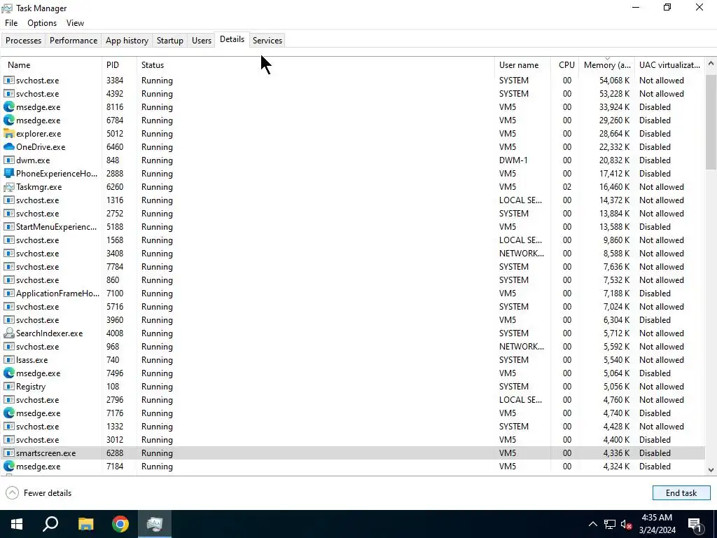Image resolution: width=717 pixels, height=538 pixels.
Task: Select the SearchIndexer.exe process name
Action: tap(50, 333)
